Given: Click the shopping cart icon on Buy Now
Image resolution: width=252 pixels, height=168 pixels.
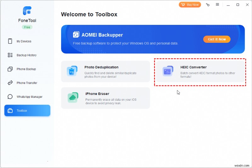Looking at the screenshot, I should [183, 5].
